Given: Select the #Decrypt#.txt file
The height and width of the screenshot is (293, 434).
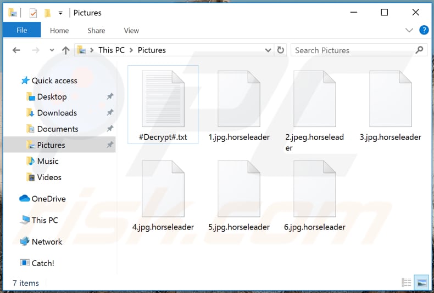Looking at the screenshot, I should (x=163, y=104).
